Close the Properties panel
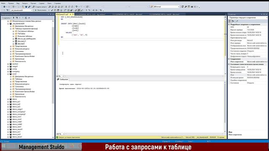 266,15
